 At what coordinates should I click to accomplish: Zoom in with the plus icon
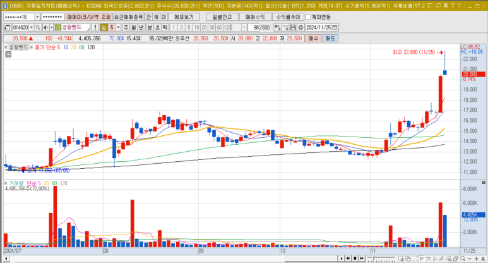477,259
